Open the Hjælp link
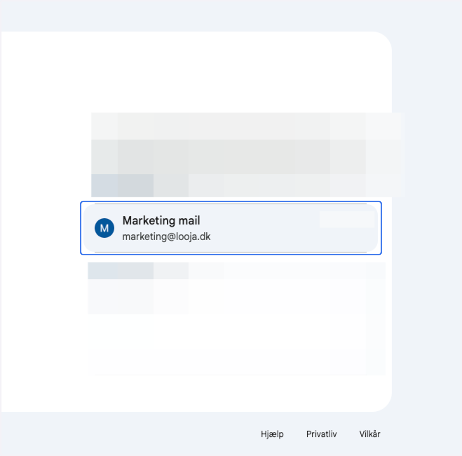The height and width of the screenshot is (456, 462). tap(272, 434)
